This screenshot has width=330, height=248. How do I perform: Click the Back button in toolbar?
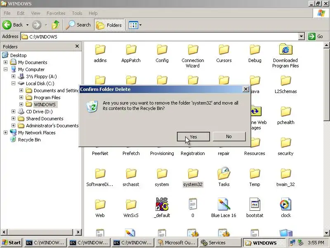(x=13, y=25)
